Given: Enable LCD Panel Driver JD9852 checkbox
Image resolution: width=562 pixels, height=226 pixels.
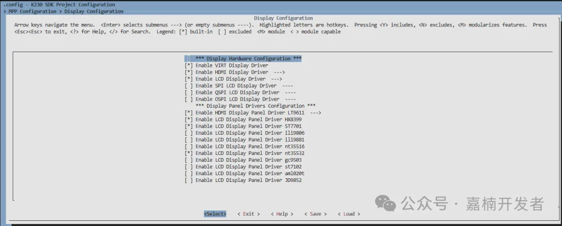Looking at the screenshot, I should (x=189, y=181).
